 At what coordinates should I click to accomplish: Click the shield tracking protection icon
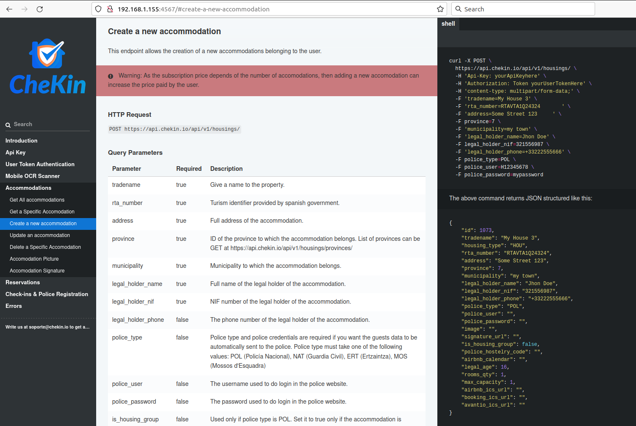pyautogui.click(x=98, y=9)
